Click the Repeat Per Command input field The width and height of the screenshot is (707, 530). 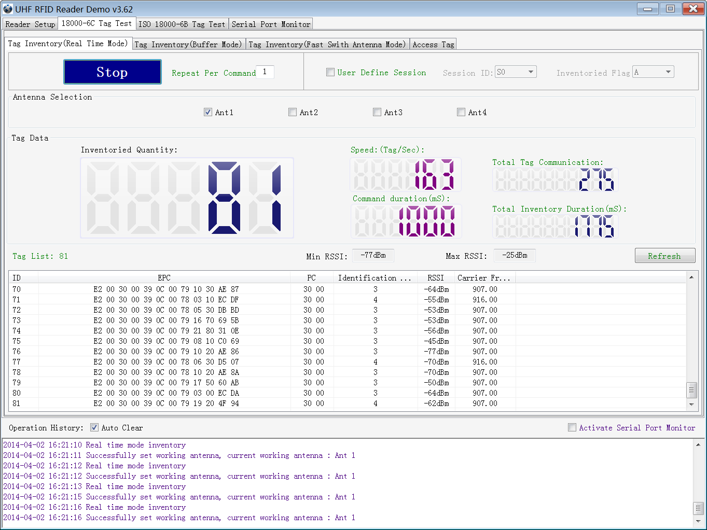(x=266, y=72)
